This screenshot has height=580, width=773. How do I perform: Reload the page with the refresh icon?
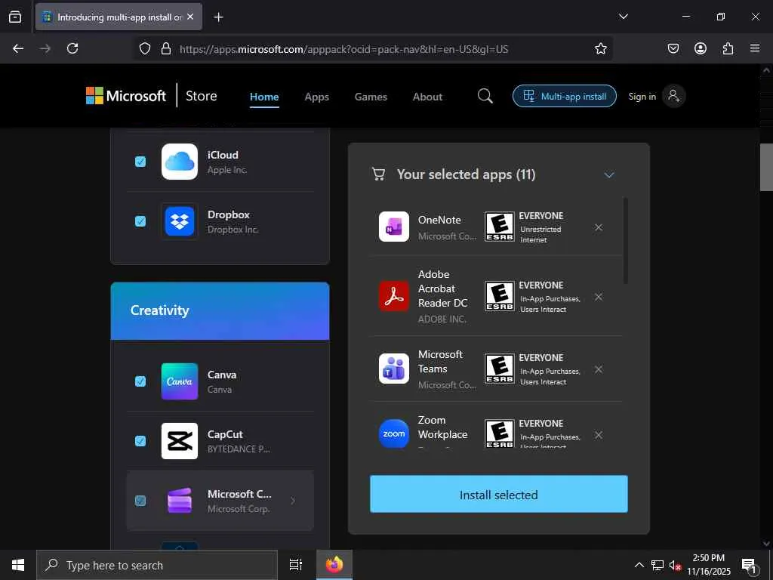point(72,48)
